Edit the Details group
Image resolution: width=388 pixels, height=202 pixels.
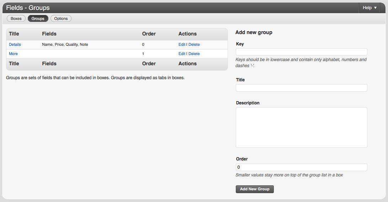pyautogui.click(x=182, y=44)
